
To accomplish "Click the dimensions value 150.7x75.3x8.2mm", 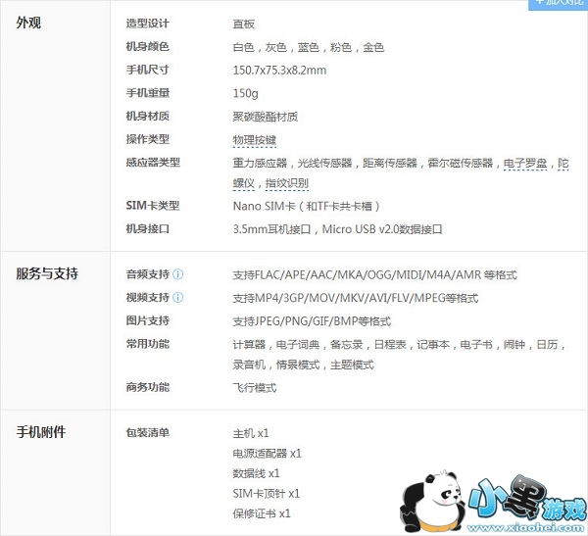I will [279, 71].
